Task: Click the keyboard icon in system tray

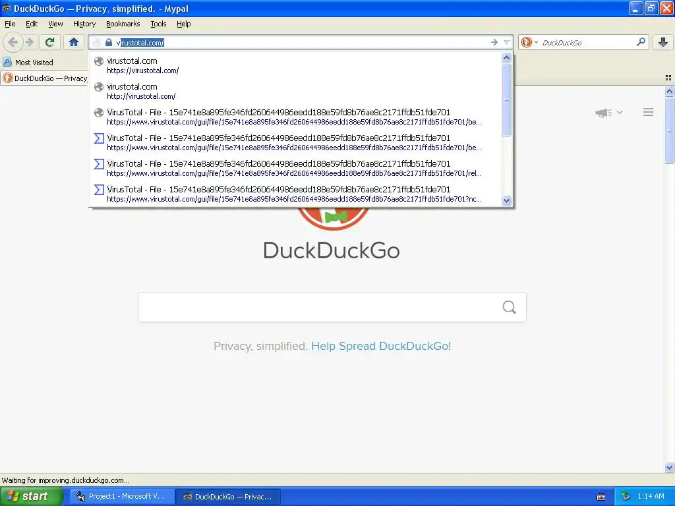Action: [x=601, y=497]
